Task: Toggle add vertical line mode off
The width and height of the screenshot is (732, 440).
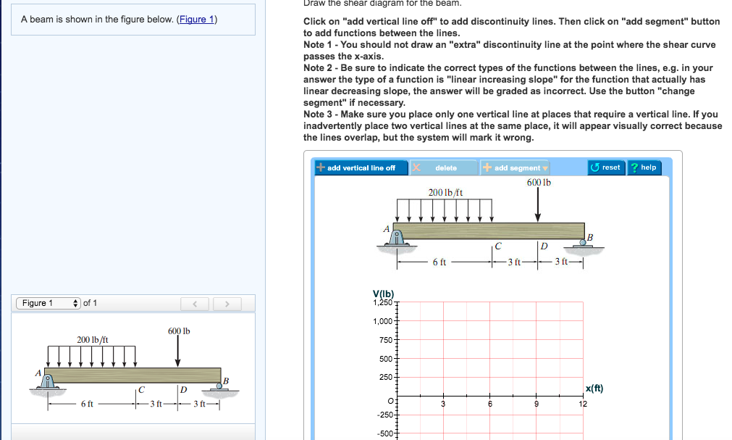Action: pyautogui.click(x=361, y=167)
